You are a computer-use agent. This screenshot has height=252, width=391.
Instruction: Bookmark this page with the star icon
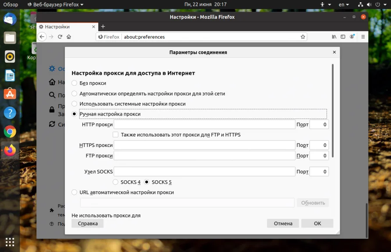tap(303, 37)
